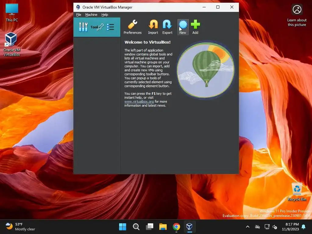Select the Tools item in sidebar

point(97,27)
